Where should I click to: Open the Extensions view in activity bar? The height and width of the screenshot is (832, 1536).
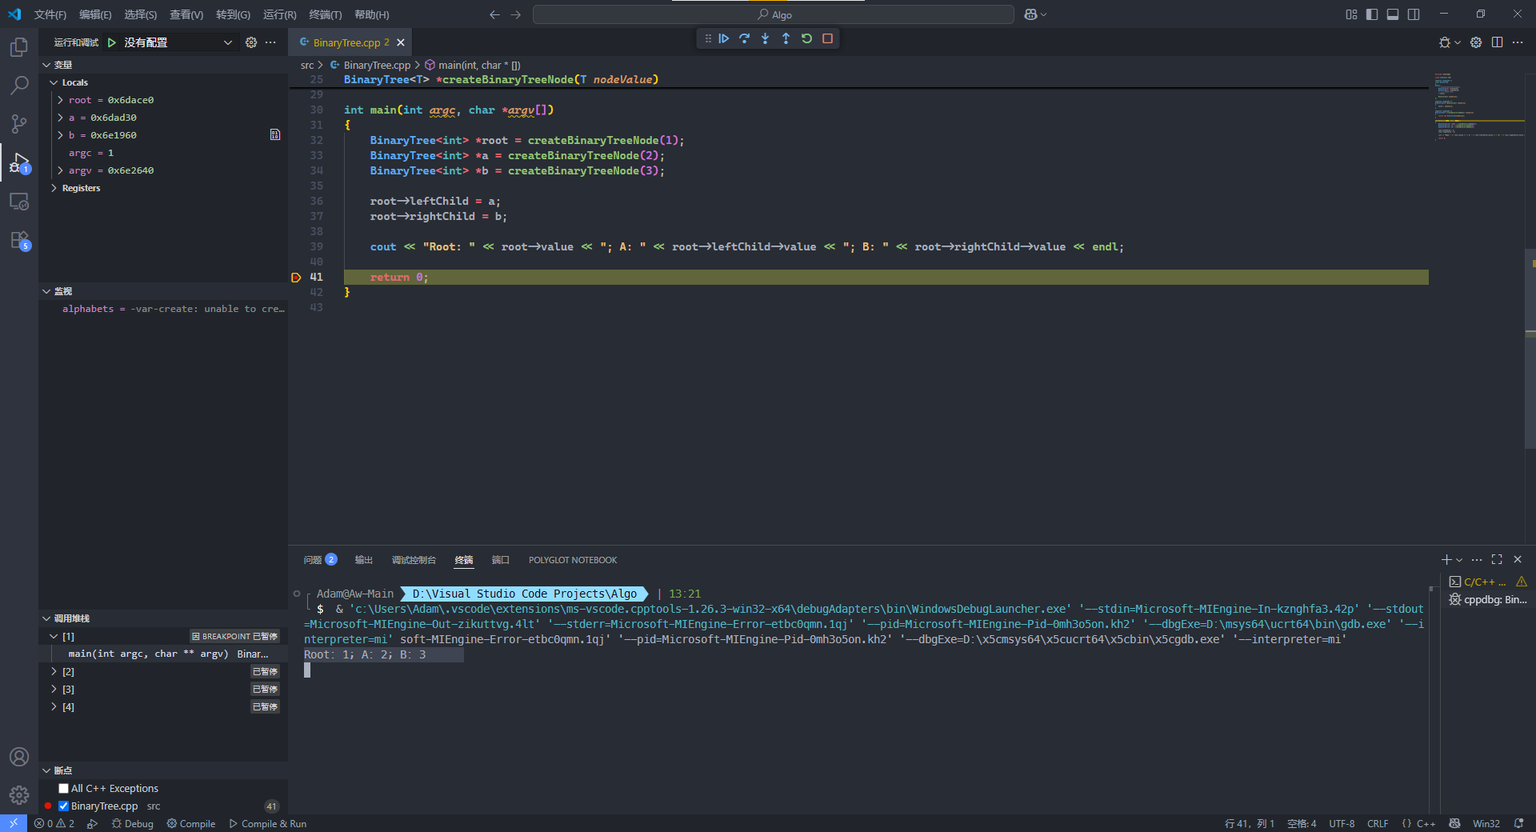point(19,240)
